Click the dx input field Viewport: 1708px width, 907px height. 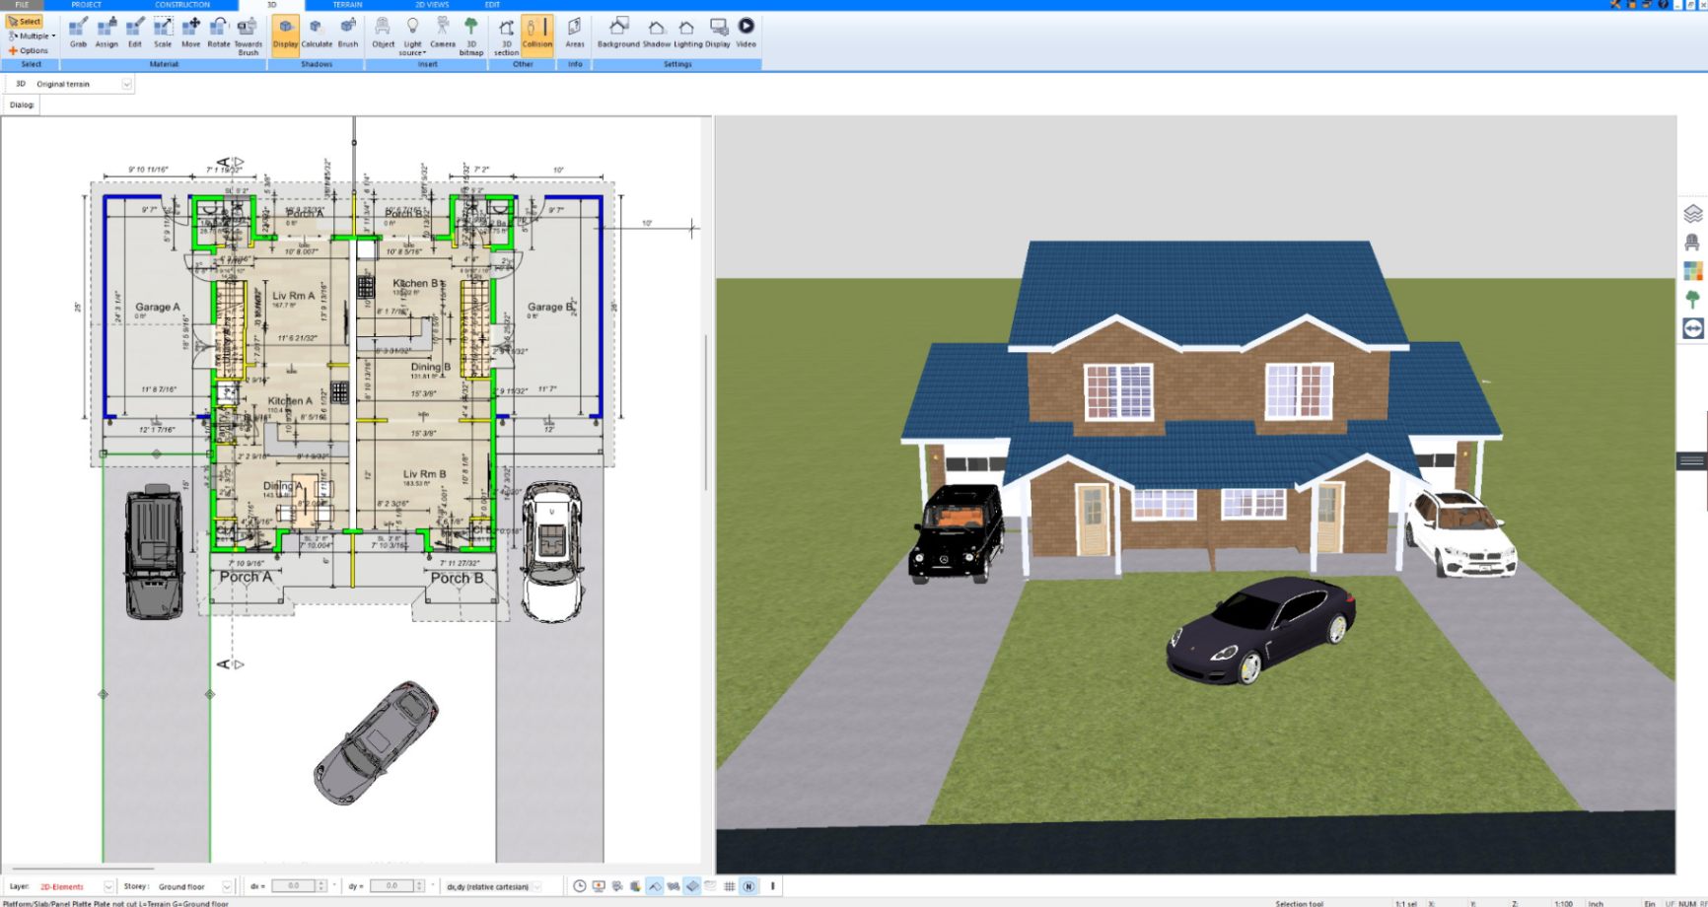click(x=293, y=886)
